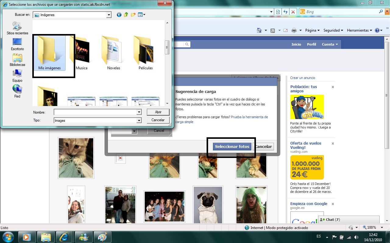Select the pug dog photo thumbnail
Image resolution: width=390 pixels, height=243 pixels.
click(208, 205)
